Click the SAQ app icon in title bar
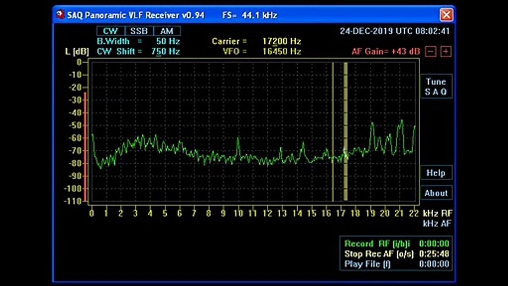This screenshot has width=508, height=286. point(60,15)
